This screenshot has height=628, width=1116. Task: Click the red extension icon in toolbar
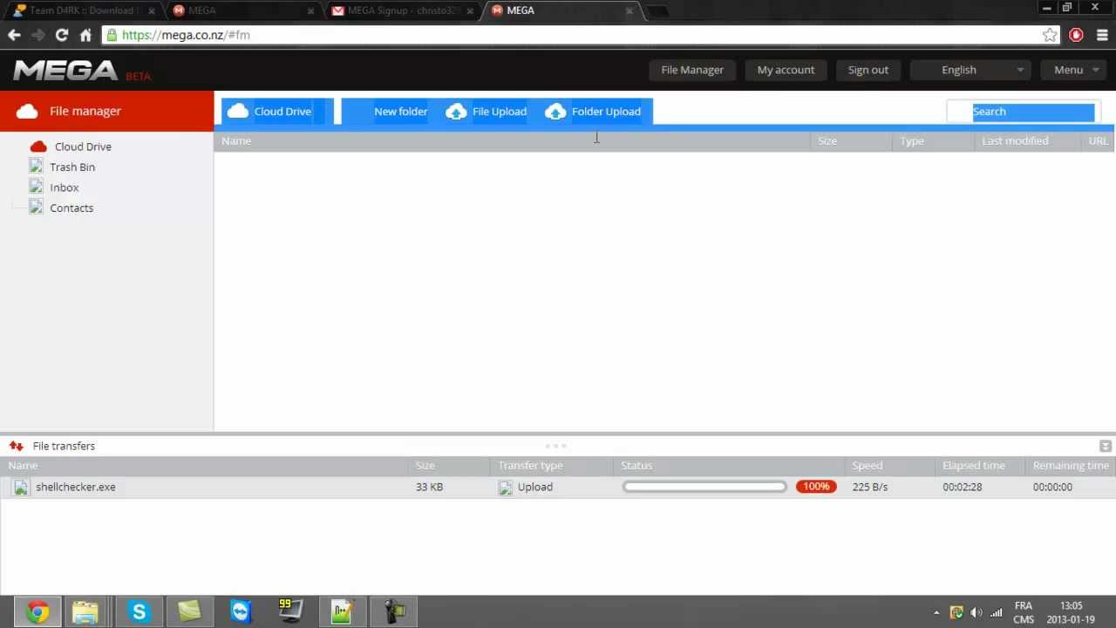1077,35
